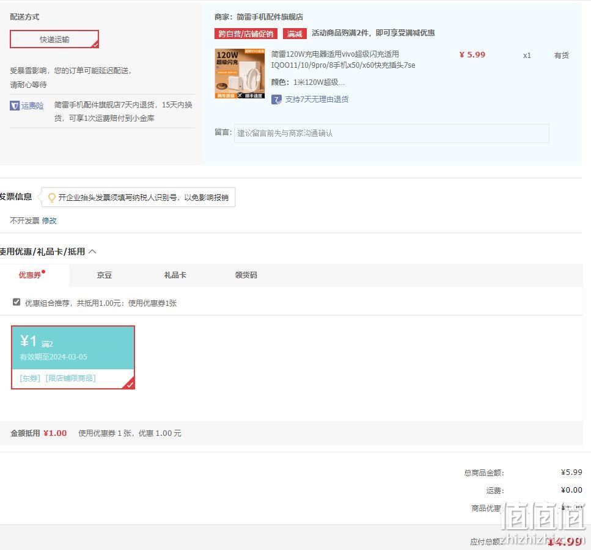Click the 金额抵用 ¥1.00 amount
Image resolution: width=591 pixels, height=550 pixels.
pos(55,433)
